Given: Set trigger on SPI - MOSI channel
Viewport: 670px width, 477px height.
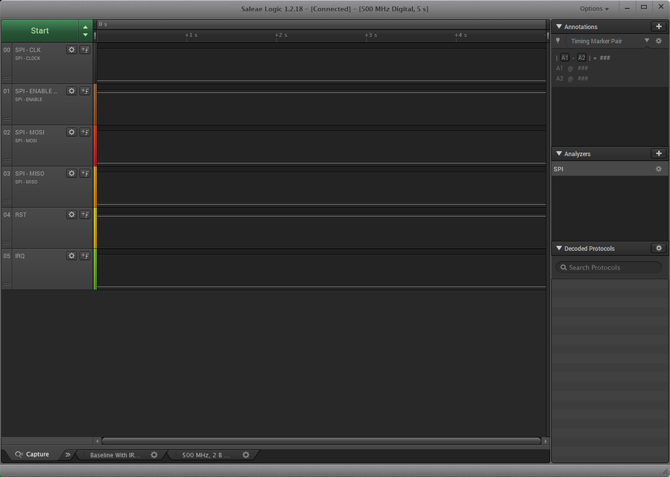Looking at the screenshot, I should coord(85,132).
